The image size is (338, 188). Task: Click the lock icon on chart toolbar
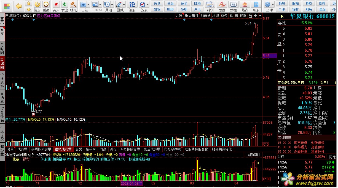pyautogui.click(x=250, y=16)
